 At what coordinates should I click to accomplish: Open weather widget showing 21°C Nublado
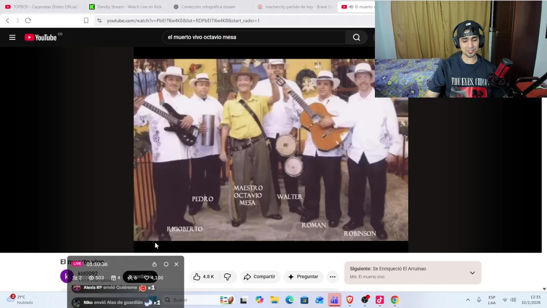pyautogui.click(x=20, y=299)
